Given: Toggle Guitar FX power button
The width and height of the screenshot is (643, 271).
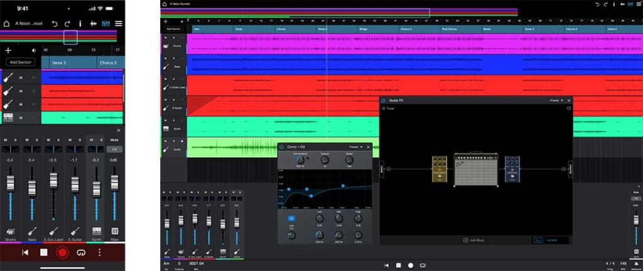Looking at the screenshot, I should 384,100.
